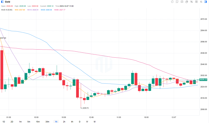
Task: Open the chart presentation board icon
Action: pos(182,2)
